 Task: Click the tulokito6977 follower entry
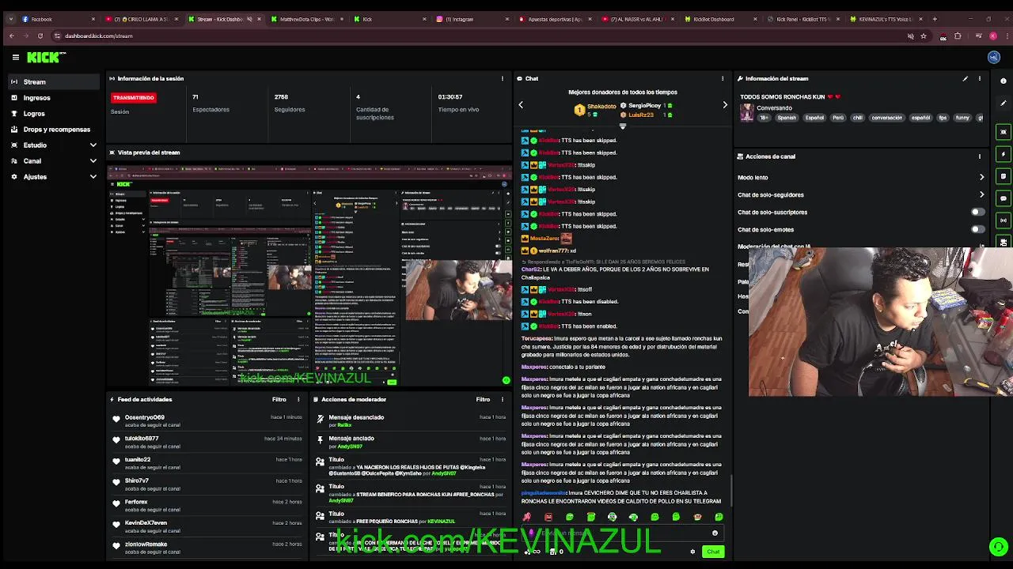point(206,442)
